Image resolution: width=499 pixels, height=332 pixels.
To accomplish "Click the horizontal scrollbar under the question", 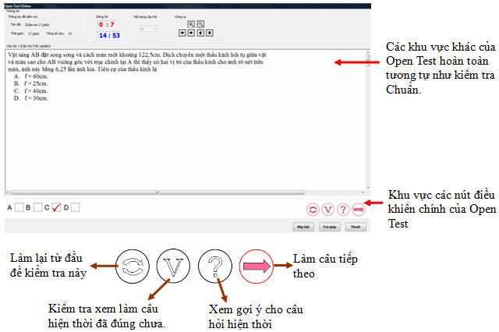I will click(x=157, y=192).
